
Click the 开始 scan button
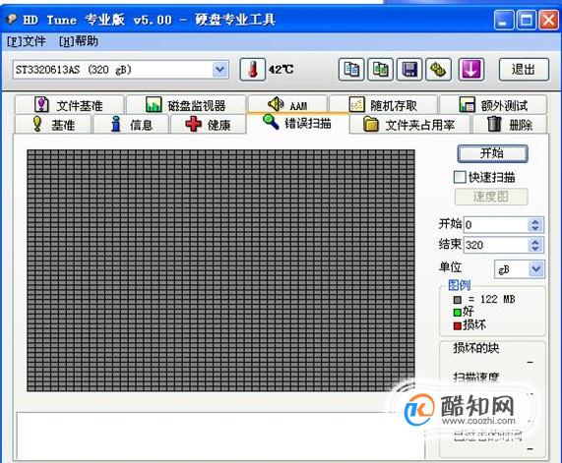[x=492, y=153]
